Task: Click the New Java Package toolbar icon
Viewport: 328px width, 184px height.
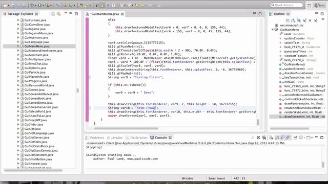Action: (x=65, y=6)
